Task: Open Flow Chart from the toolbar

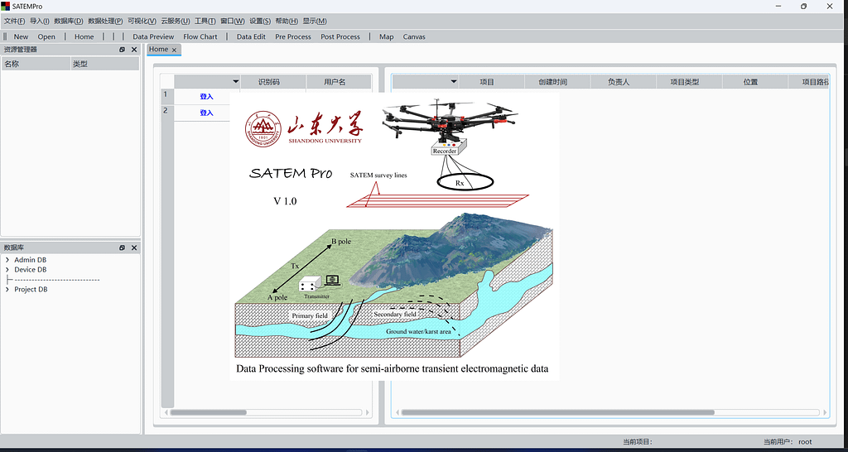Action: [200, 36]
